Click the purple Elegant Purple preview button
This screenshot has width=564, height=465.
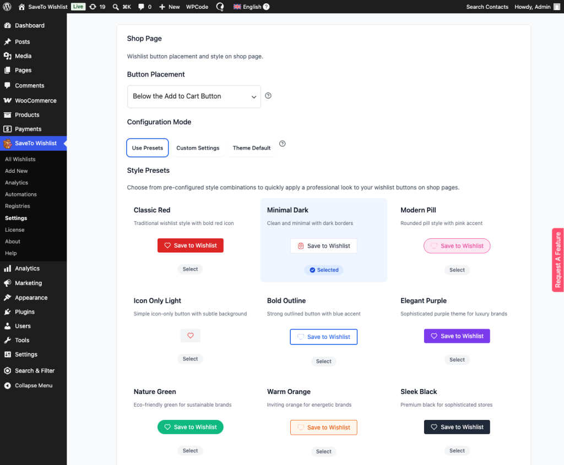point(457,336)
